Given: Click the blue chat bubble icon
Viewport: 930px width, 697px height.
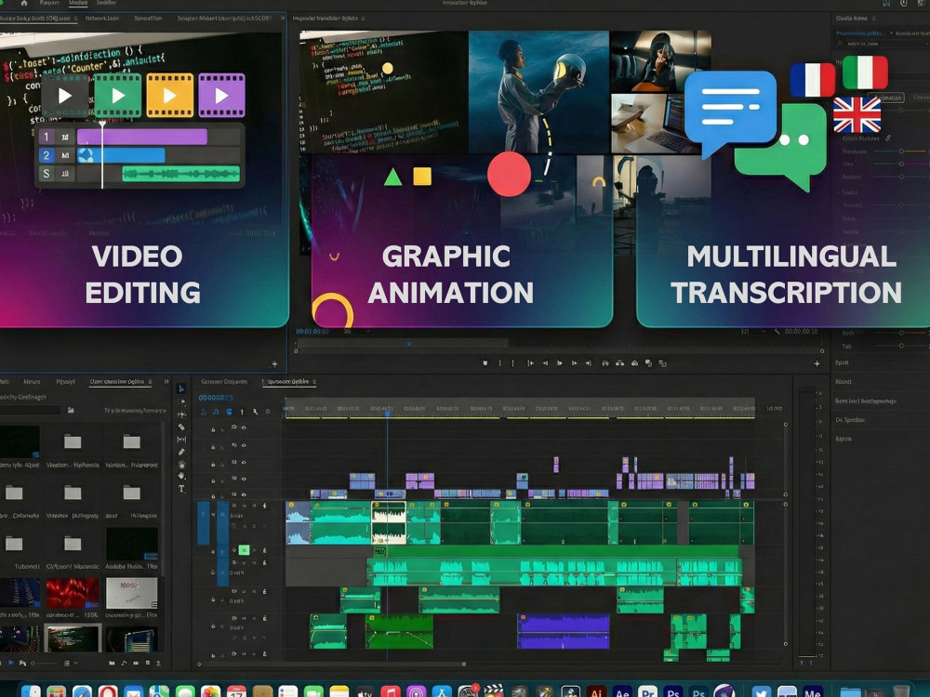Looking at the screenshot, I should coord(730,112).
